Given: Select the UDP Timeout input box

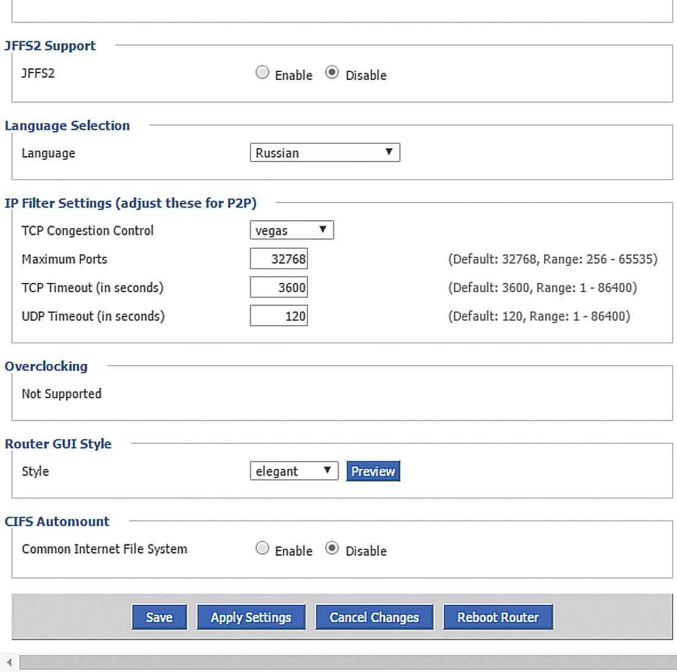Looking at the screenshot, I should tap(279, 316).
